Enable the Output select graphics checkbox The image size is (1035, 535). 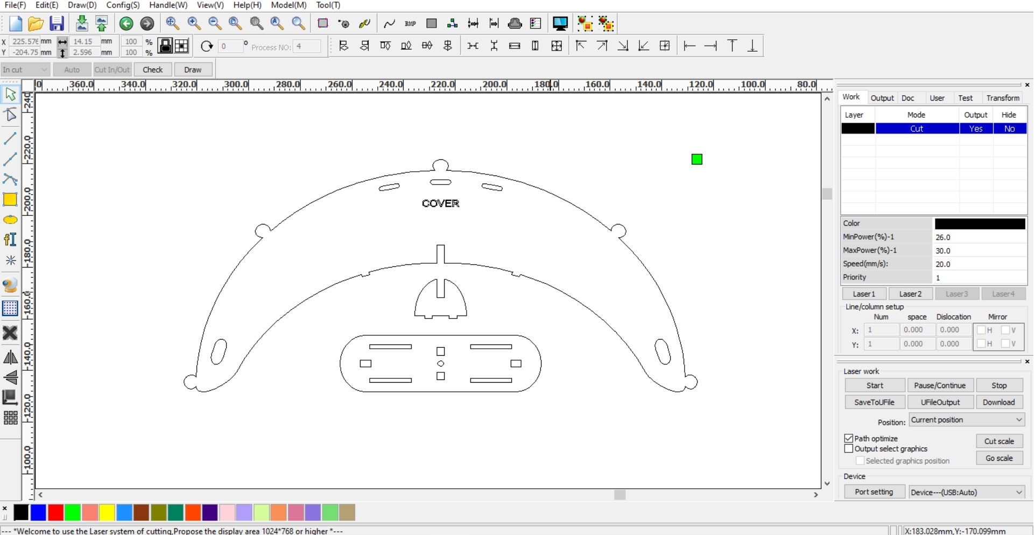pos(849,449)
